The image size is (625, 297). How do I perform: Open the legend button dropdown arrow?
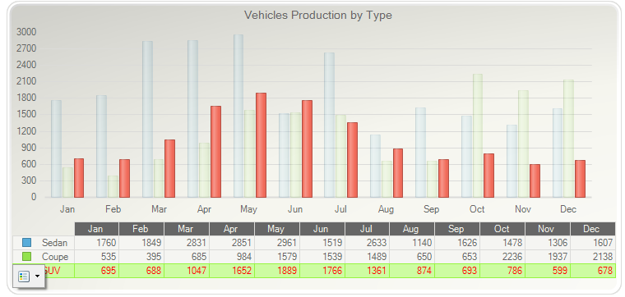pos(38,276)
